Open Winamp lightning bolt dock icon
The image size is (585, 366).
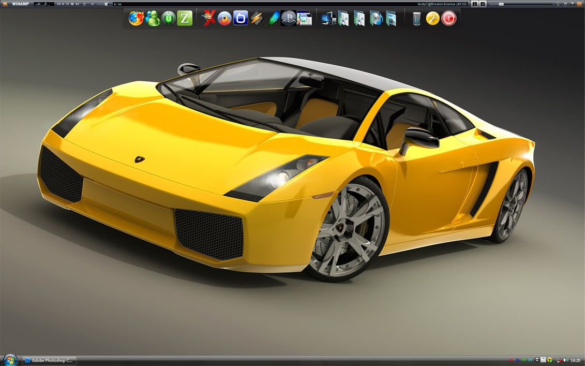[x=257, y=18]
